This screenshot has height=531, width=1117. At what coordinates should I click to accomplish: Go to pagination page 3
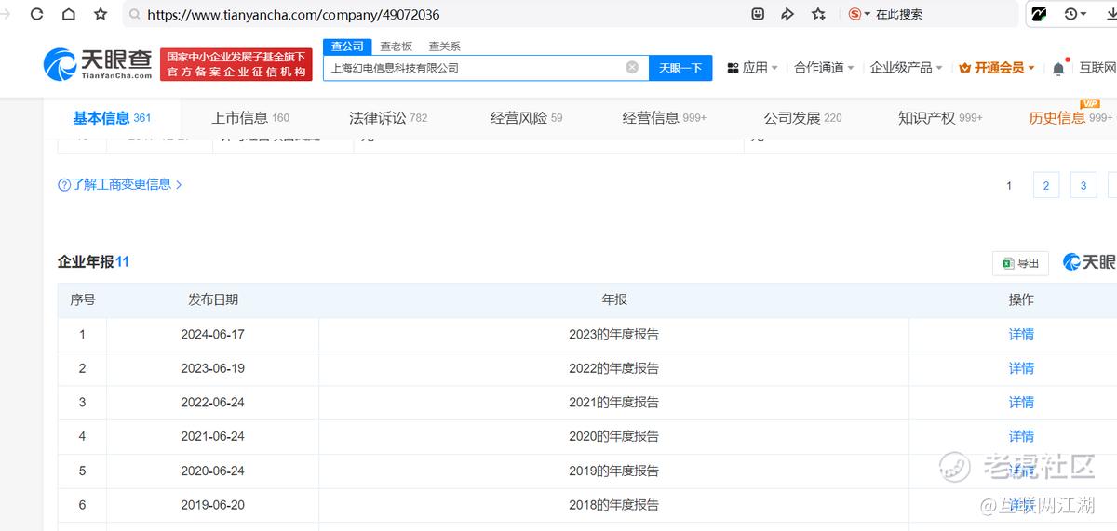tap(1083, 186)
